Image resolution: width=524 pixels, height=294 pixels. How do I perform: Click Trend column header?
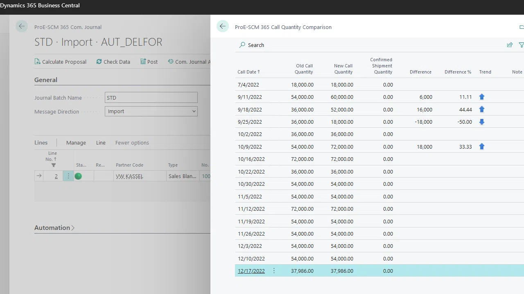click(485, 72)
